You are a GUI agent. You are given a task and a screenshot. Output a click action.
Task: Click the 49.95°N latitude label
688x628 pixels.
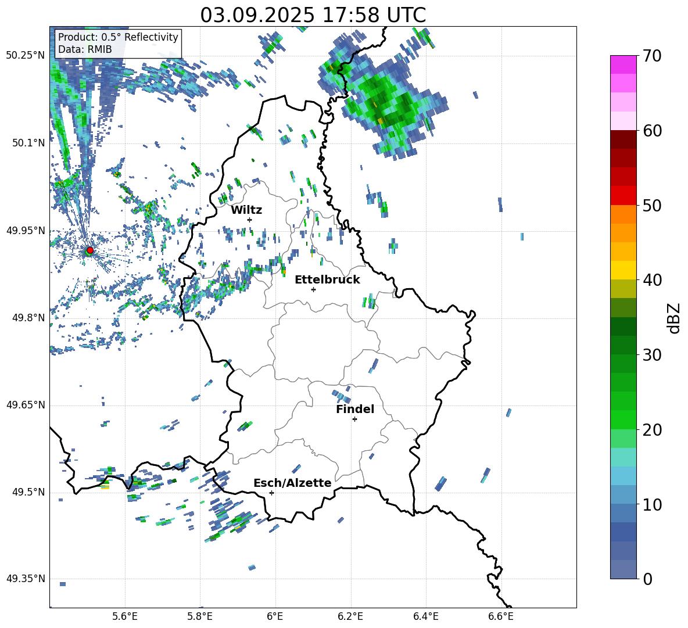coord(25,231)
